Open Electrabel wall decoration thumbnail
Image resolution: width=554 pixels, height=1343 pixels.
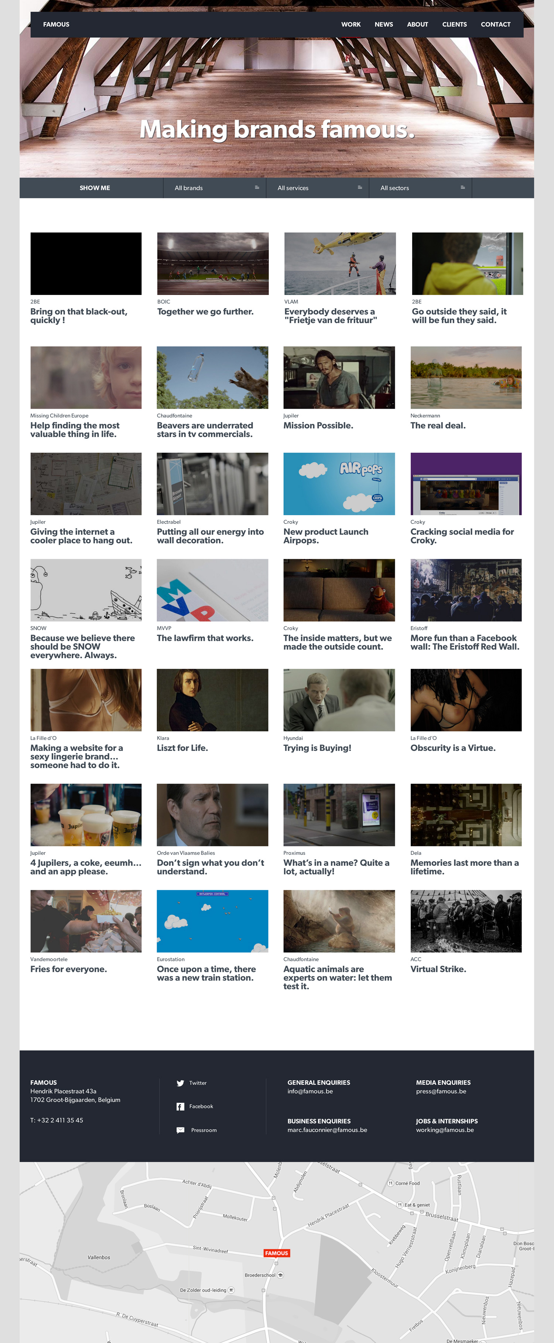[x=213, y=484]
